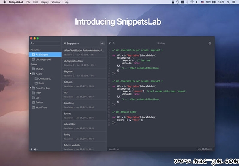The height and width of the screenshot is (166, 239).
Task: Go back with the left chevron
Action: (110, 43)
